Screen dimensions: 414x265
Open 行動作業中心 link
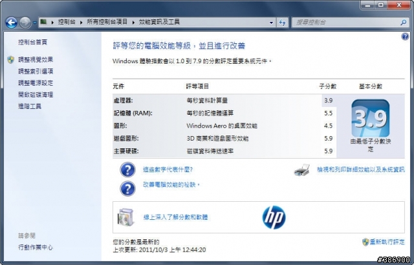[x=36, y=248]
